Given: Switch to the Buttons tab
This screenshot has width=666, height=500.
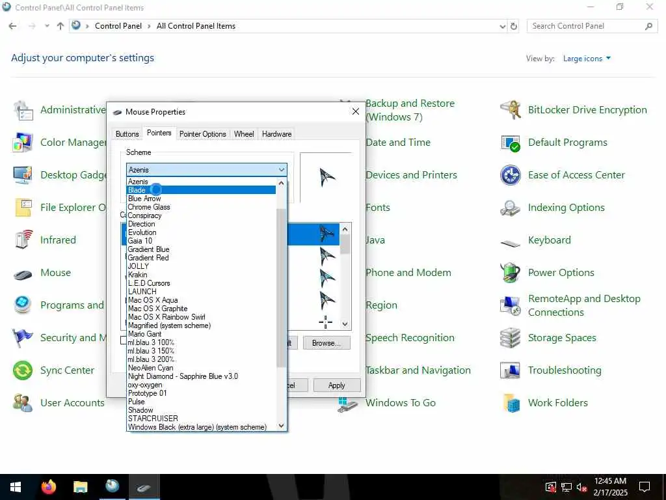Looking at the screenshot, I should [x=127, y=134].
